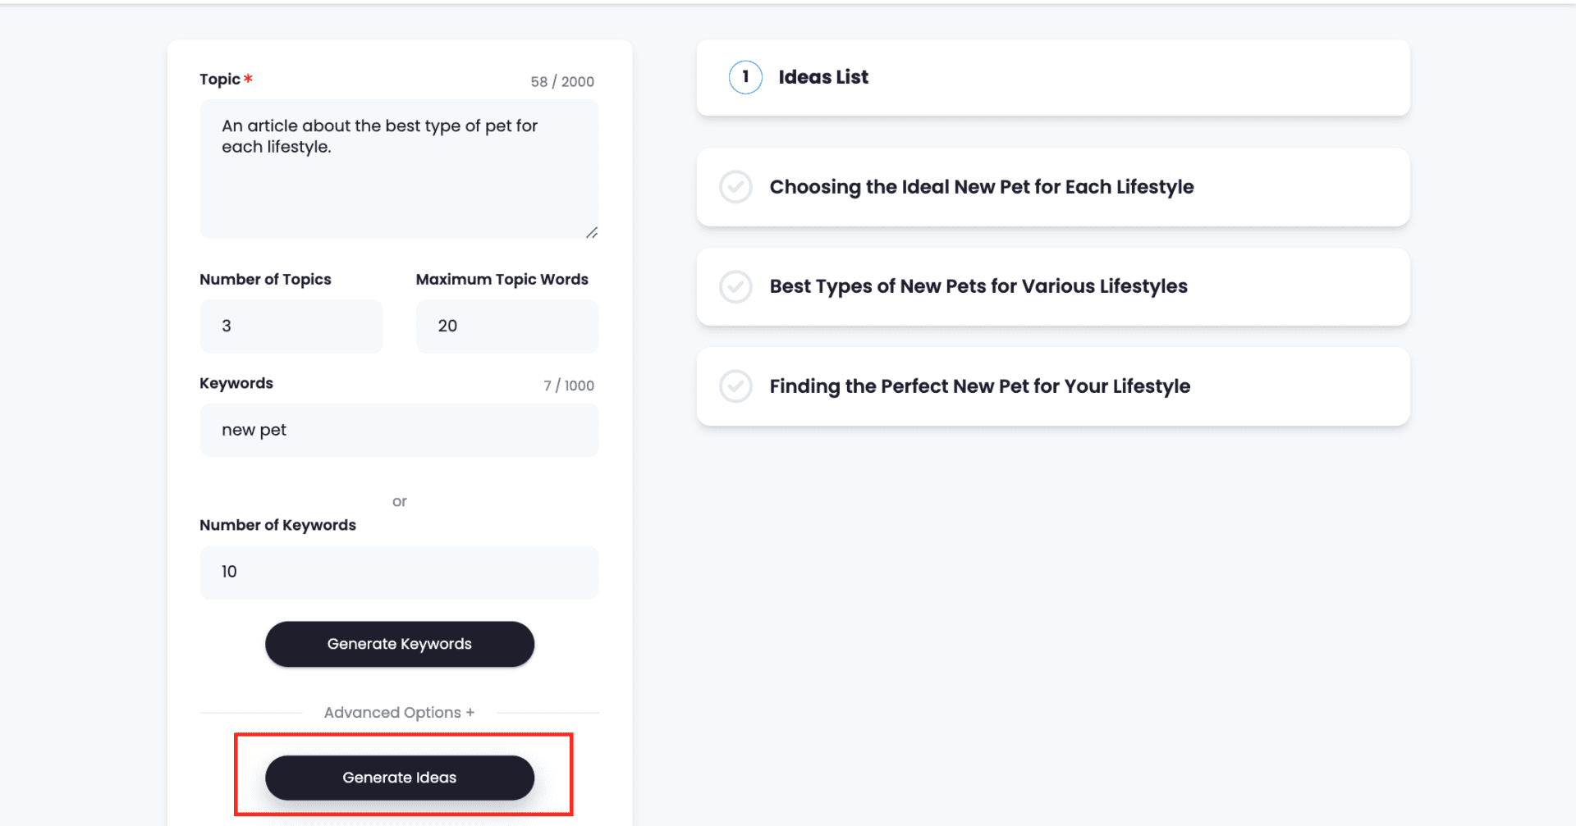The width and height of the screenshot is (1576, 826).
Task: Click the Number of Topics field
Action: [x=291, y=326]
